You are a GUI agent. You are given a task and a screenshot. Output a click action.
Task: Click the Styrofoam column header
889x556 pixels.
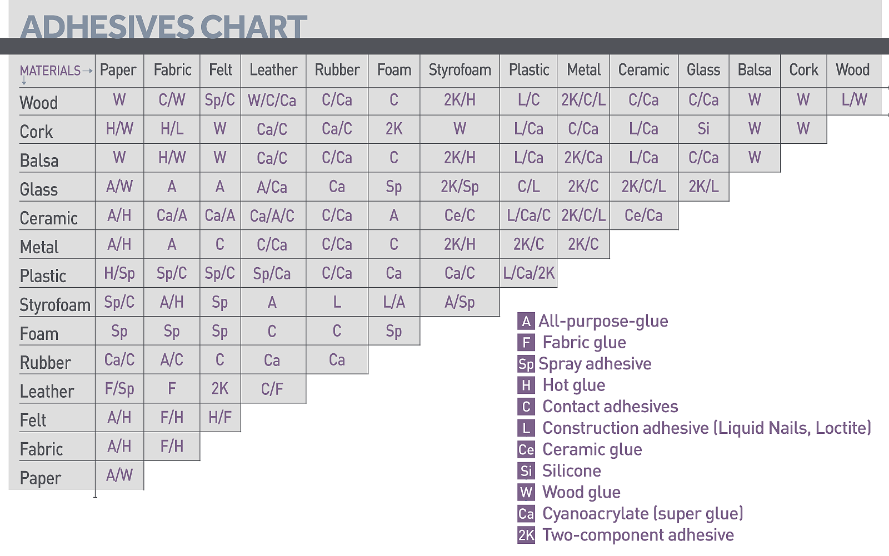(460, 70)
